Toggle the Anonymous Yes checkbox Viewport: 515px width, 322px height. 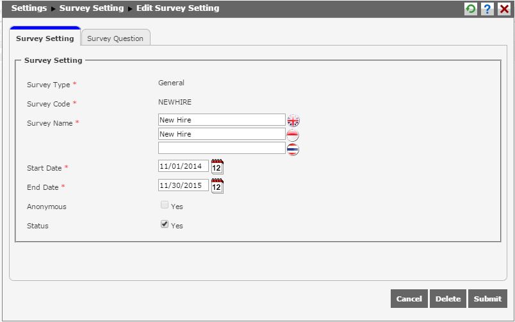(x=165, y=205)
